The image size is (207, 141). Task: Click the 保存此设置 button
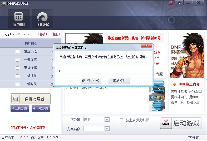(x=30, y=99)
